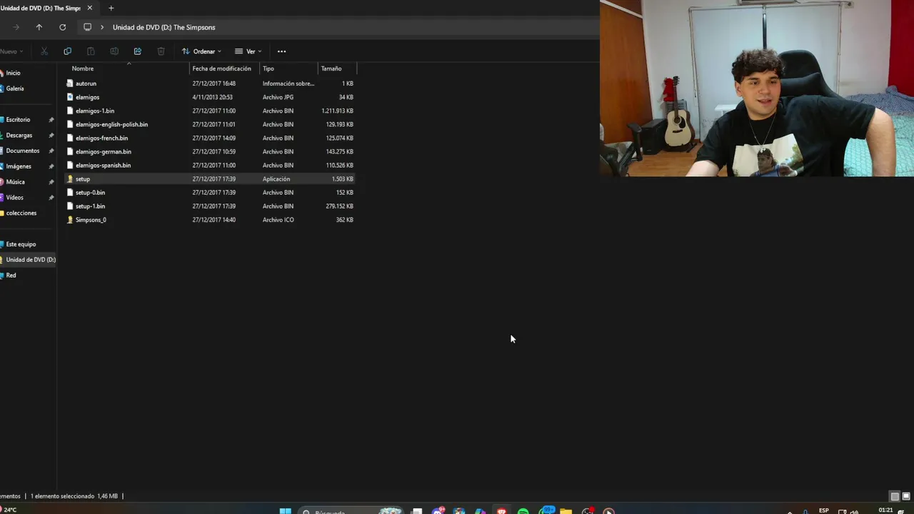Click the Cut scissors icon in toolbar
The height and width of the screenshot is (514, 914).
(x=44, y=51)
